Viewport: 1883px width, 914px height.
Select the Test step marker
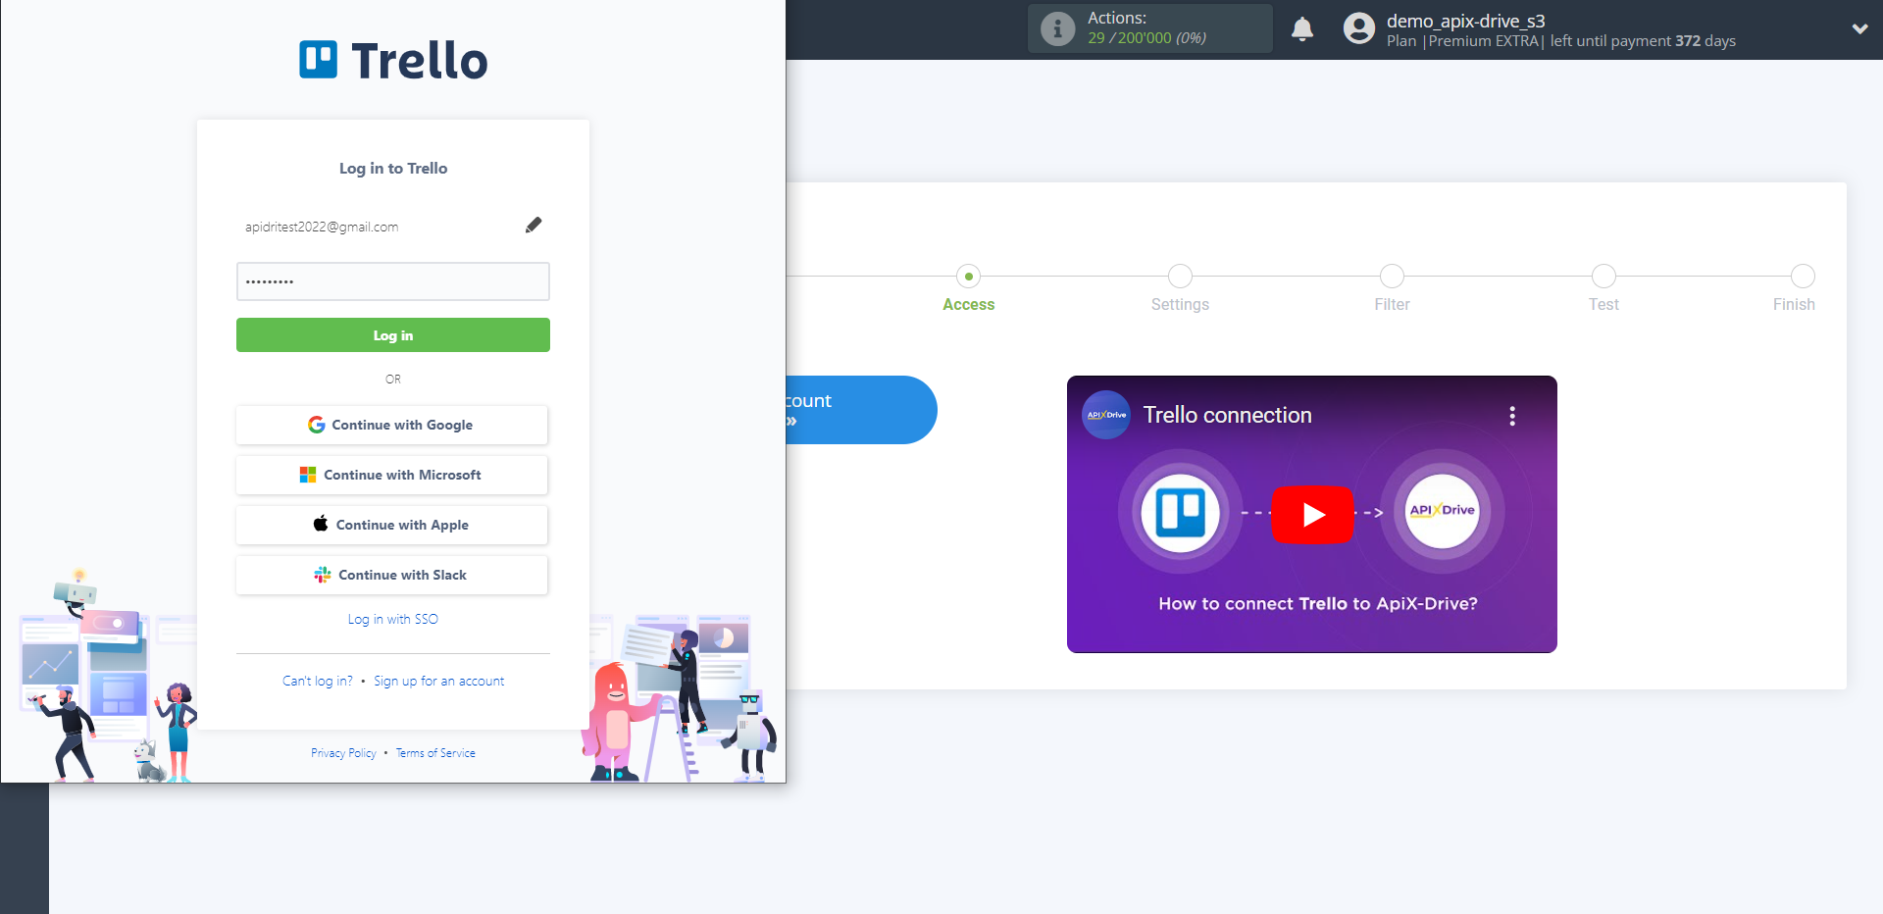click(1603, 277)
